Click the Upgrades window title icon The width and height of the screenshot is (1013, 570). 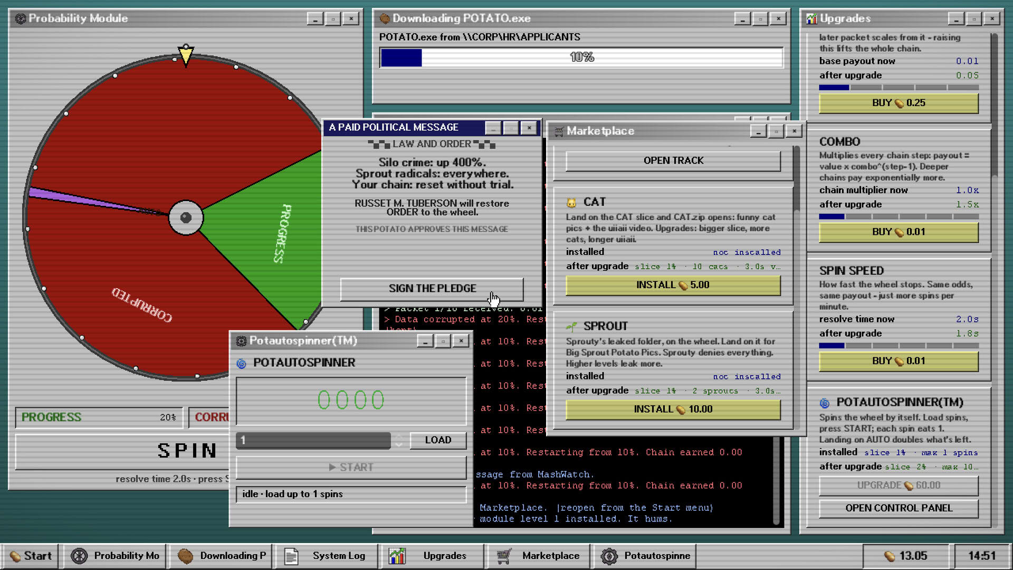click(x=811, y=18)
